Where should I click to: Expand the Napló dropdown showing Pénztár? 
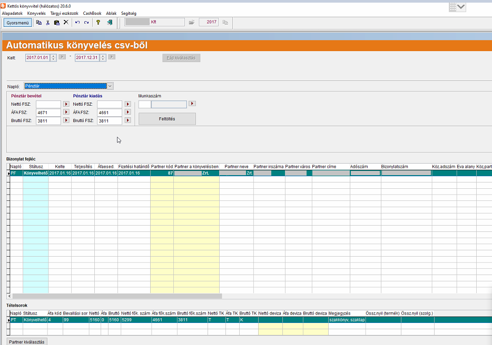(110, 86)
